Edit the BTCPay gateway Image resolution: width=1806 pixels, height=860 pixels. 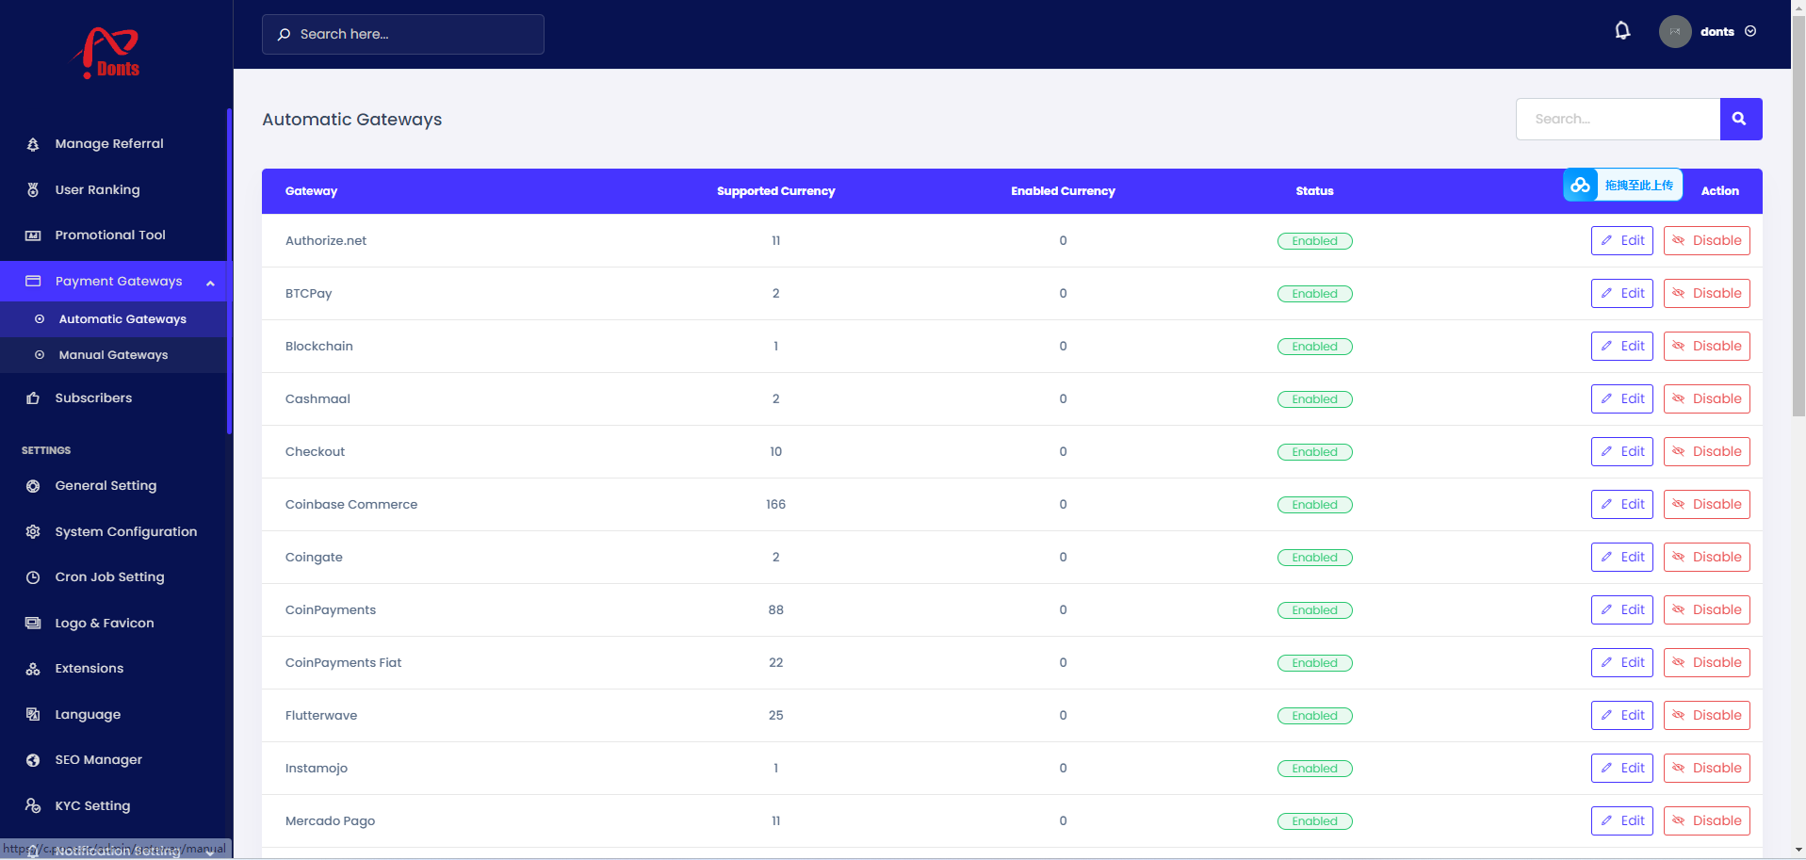(1622, 293)
